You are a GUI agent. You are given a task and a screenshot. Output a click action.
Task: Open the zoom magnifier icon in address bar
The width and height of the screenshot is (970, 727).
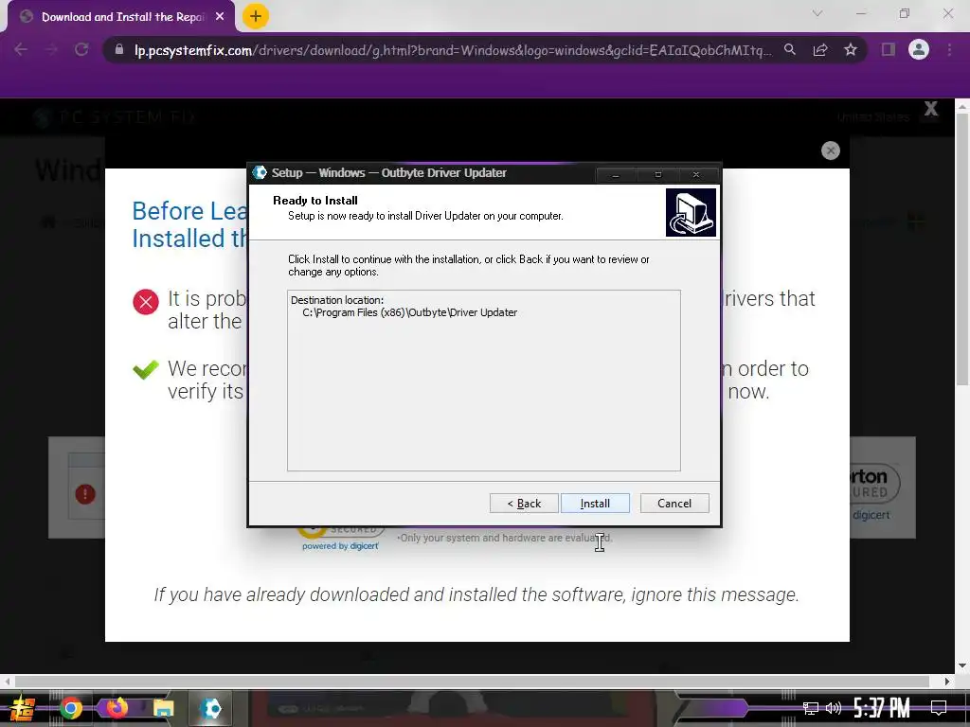(790, 49)
